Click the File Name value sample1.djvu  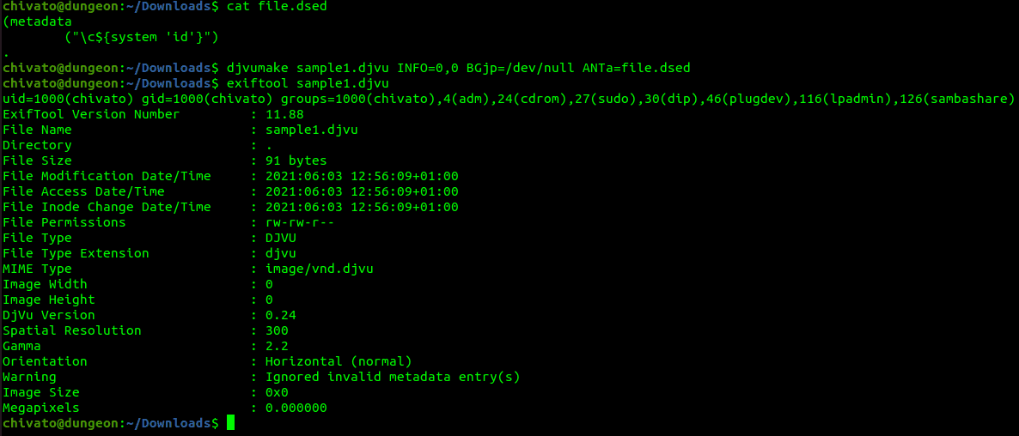click(312, 130)
